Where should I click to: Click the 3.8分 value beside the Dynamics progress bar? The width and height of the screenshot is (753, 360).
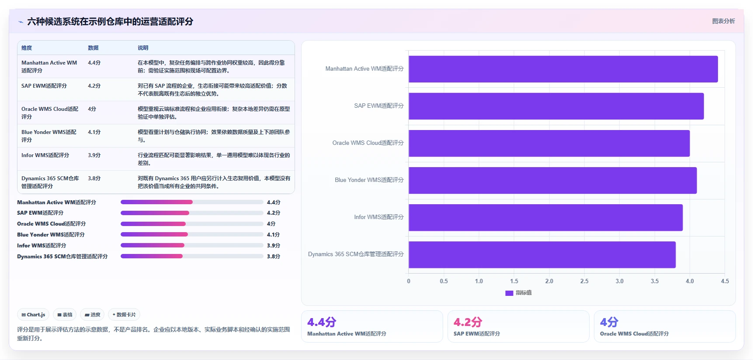[x=274, y=257]
